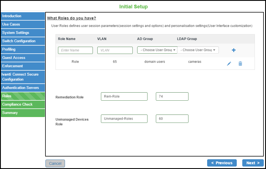266x169 pixels.
Task: Click the Remediation Role VLAN field showing 74
Action: (x=172, y=96)
